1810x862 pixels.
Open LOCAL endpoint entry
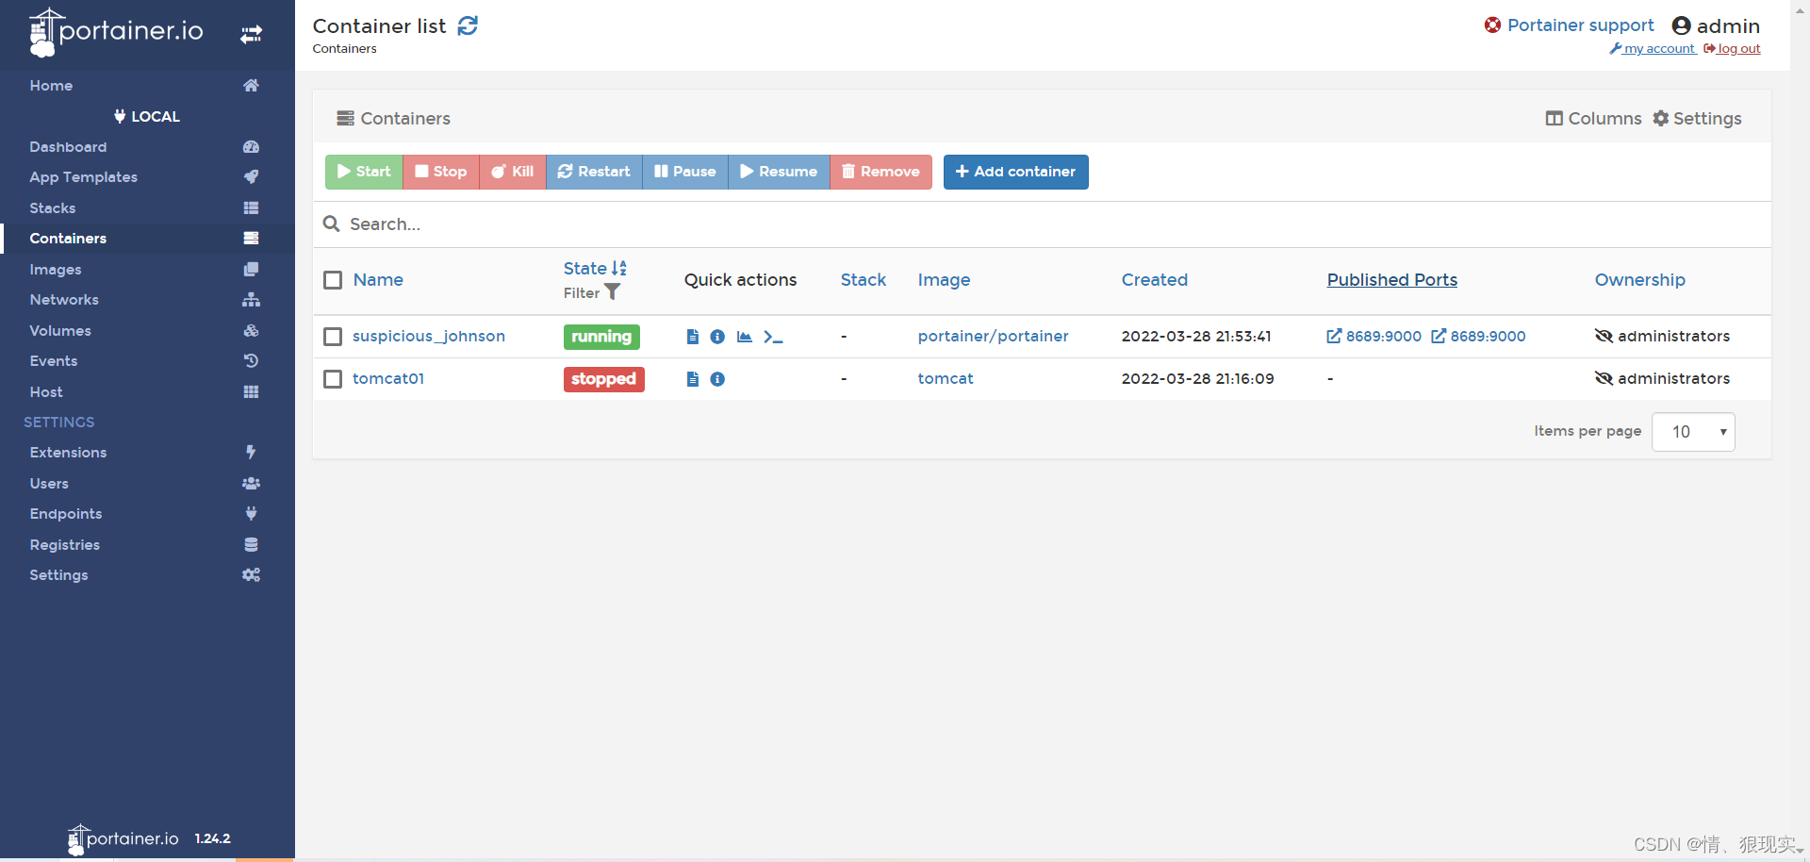point(147,116)
